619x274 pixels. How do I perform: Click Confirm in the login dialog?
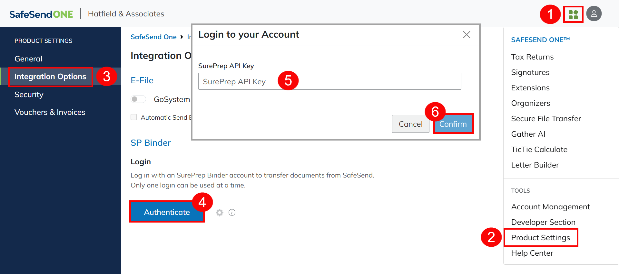pyautogui.click(x=453, y=124)
